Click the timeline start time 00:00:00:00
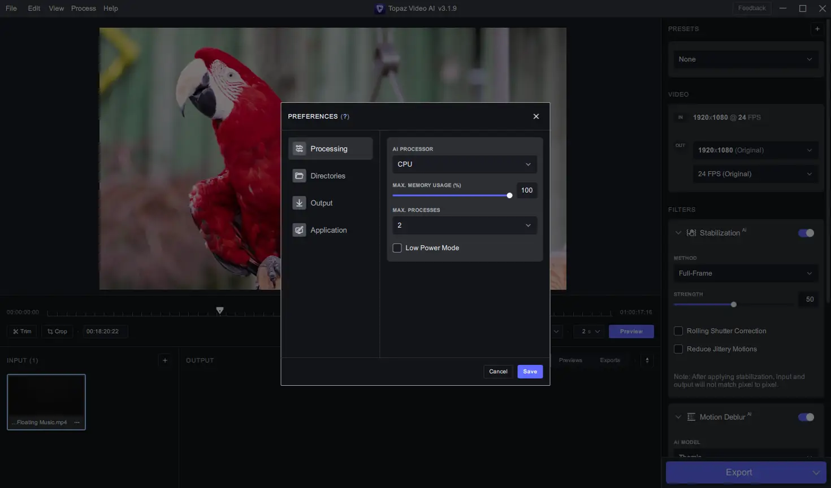The width and height of the screenshot is (831, 488). tap(23, 312)
